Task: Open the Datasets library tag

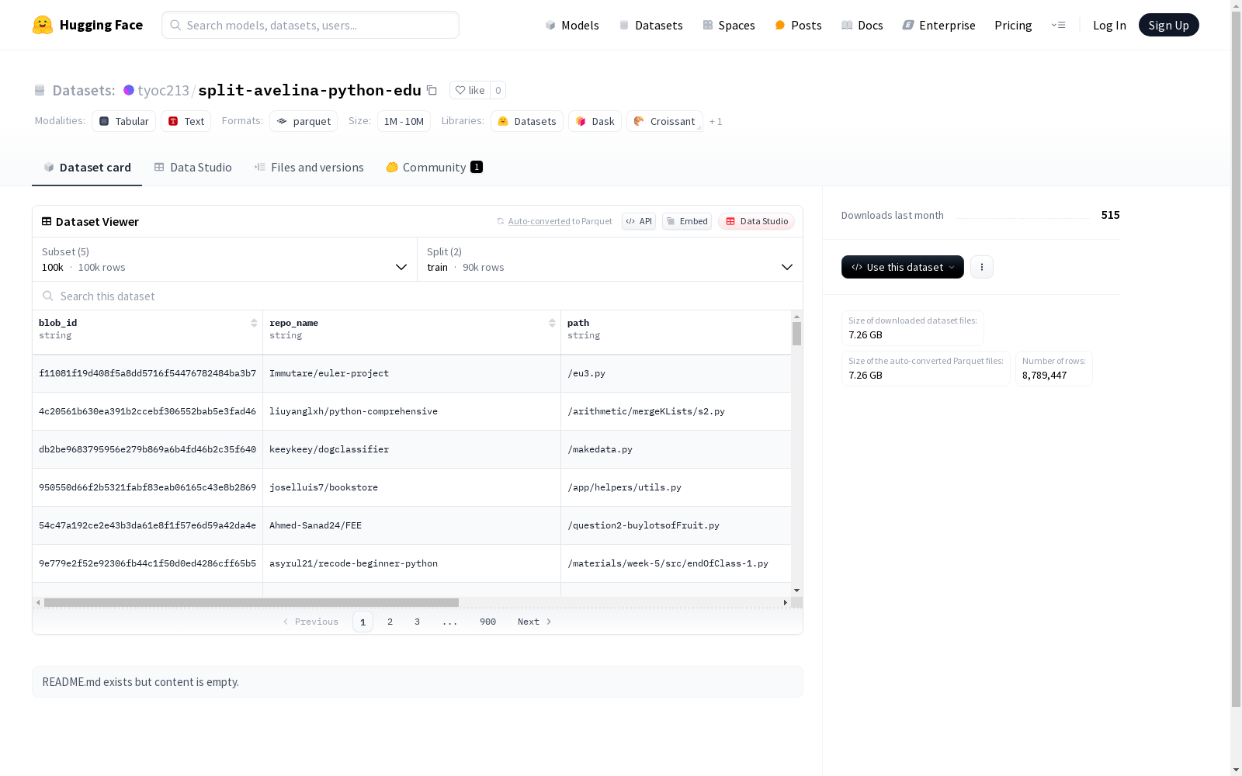Action: tap(527, 121)
